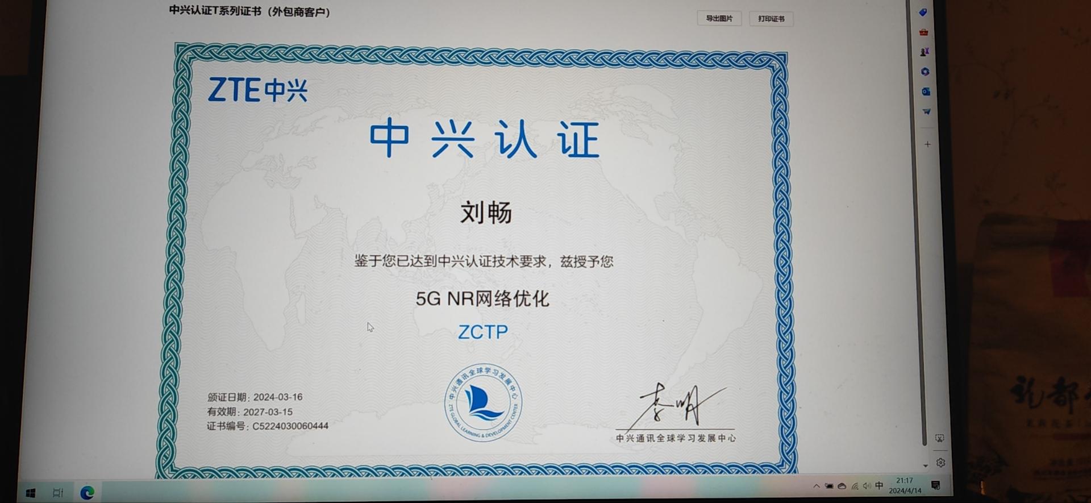
Task: Open the Windows Start menu
Action: 30,493
